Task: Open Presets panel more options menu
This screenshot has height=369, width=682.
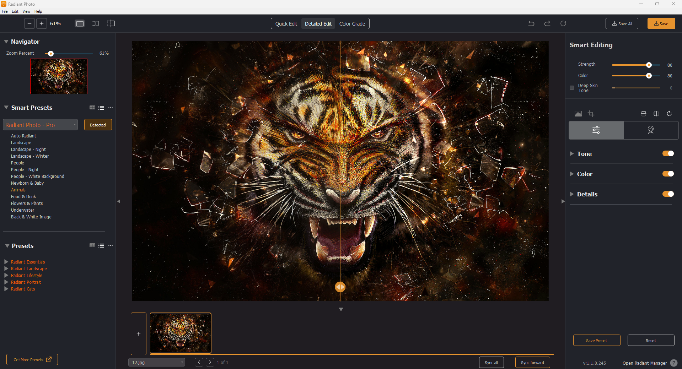Action: [111, 245]
